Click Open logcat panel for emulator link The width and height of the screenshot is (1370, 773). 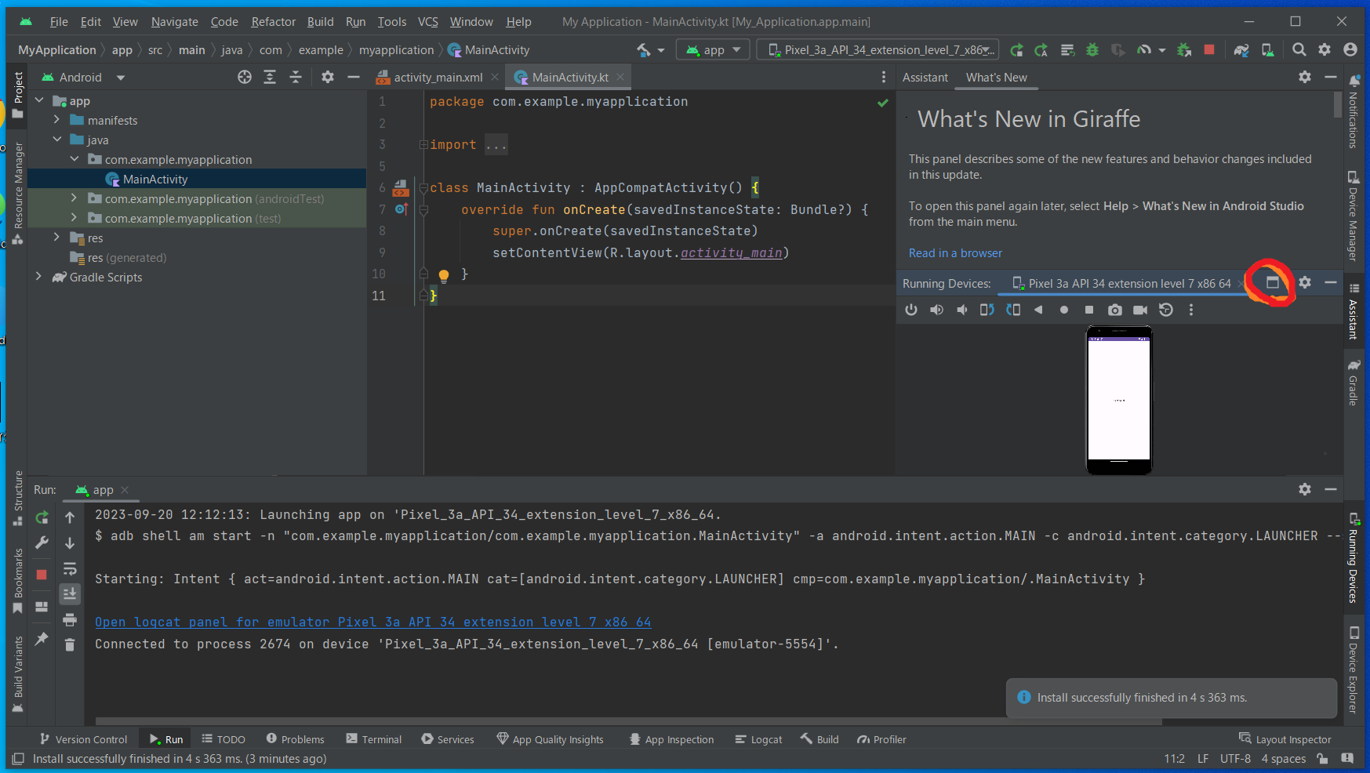point(373,622)
